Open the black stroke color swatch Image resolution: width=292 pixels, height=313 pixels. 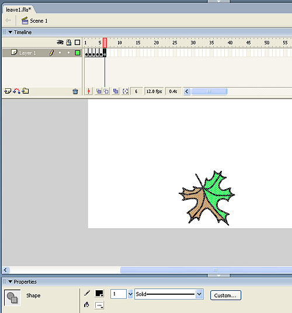99,293
